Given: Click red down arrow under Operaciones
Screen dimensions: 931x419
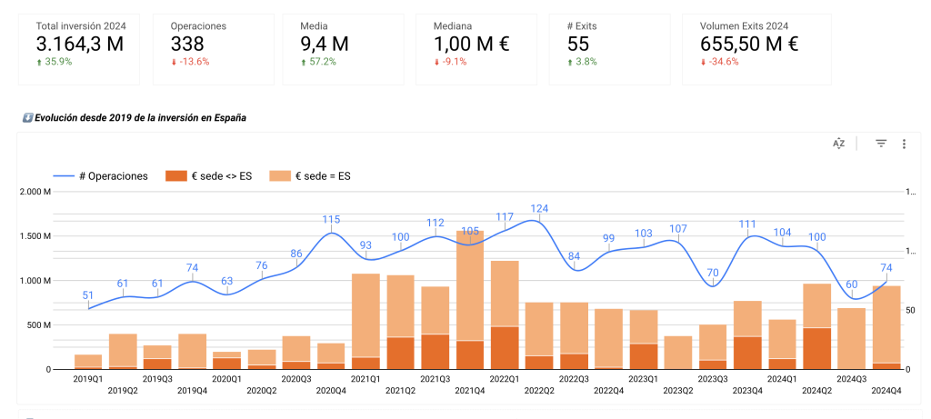Looking at the screenshot, I should pyautogui.click(x=175, y=62).
